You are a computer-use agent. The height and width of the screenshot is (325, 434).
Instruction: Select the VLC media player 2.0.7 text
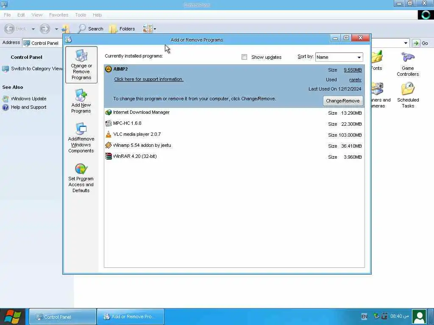(x=137, y=134)
